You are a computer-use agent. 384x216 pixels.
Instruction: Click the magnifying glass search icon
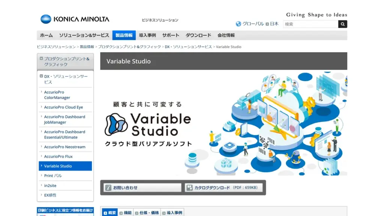[342, 24]
